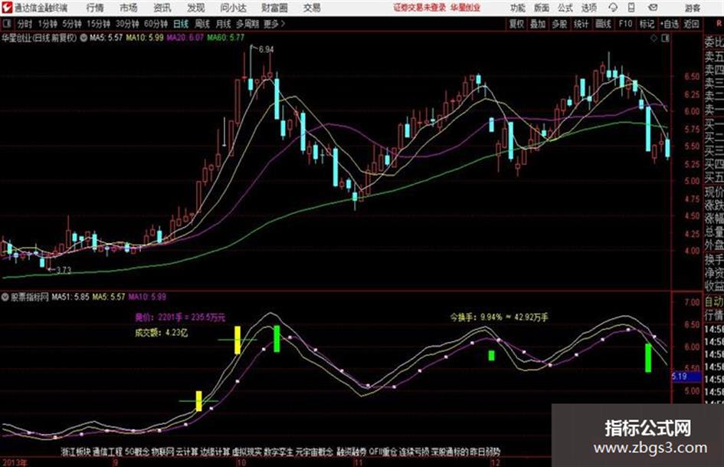724x467 pixels.
Task: Open the 版面 menu
Action: 541,8
